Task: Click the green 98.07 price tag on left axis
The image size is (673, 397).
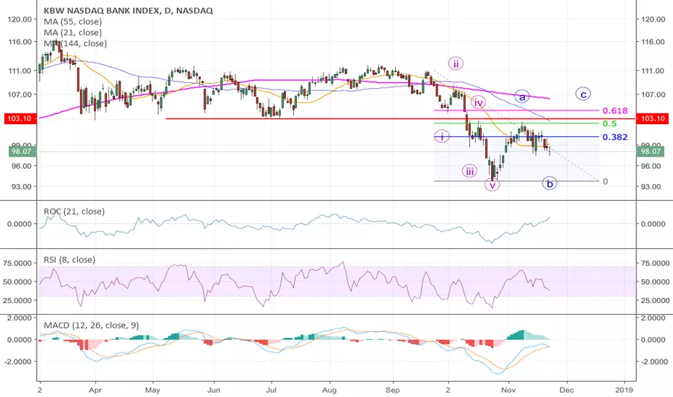Action: [22, 151]
